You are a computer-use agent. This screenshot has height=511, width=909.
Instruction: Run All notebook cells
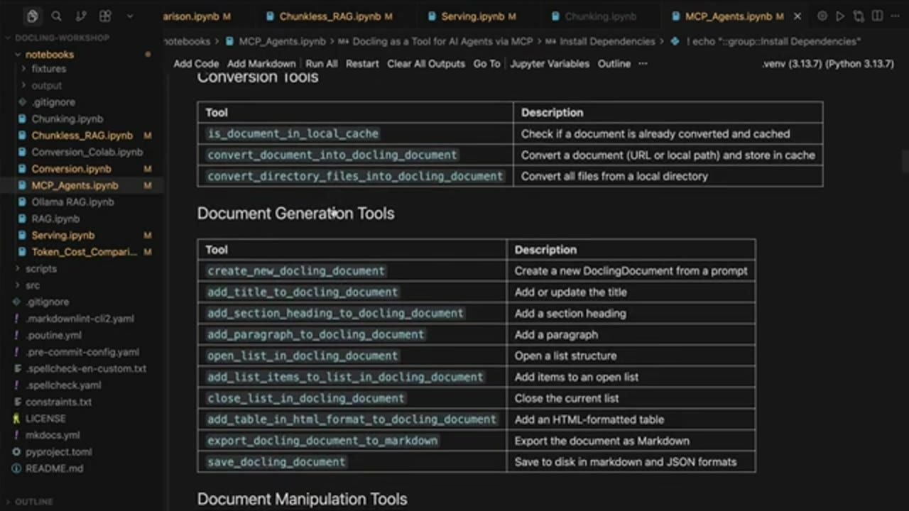pyautogui.click(x=322, y=63)
